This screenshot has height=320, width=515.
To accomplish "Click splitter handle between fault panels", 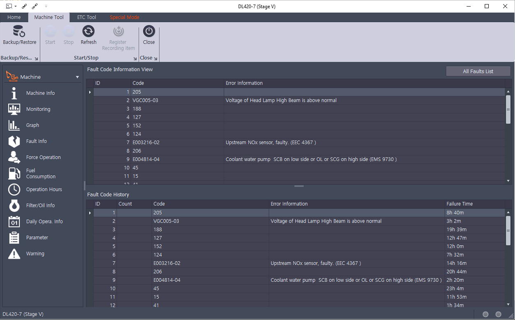I will tap(299, 186).
